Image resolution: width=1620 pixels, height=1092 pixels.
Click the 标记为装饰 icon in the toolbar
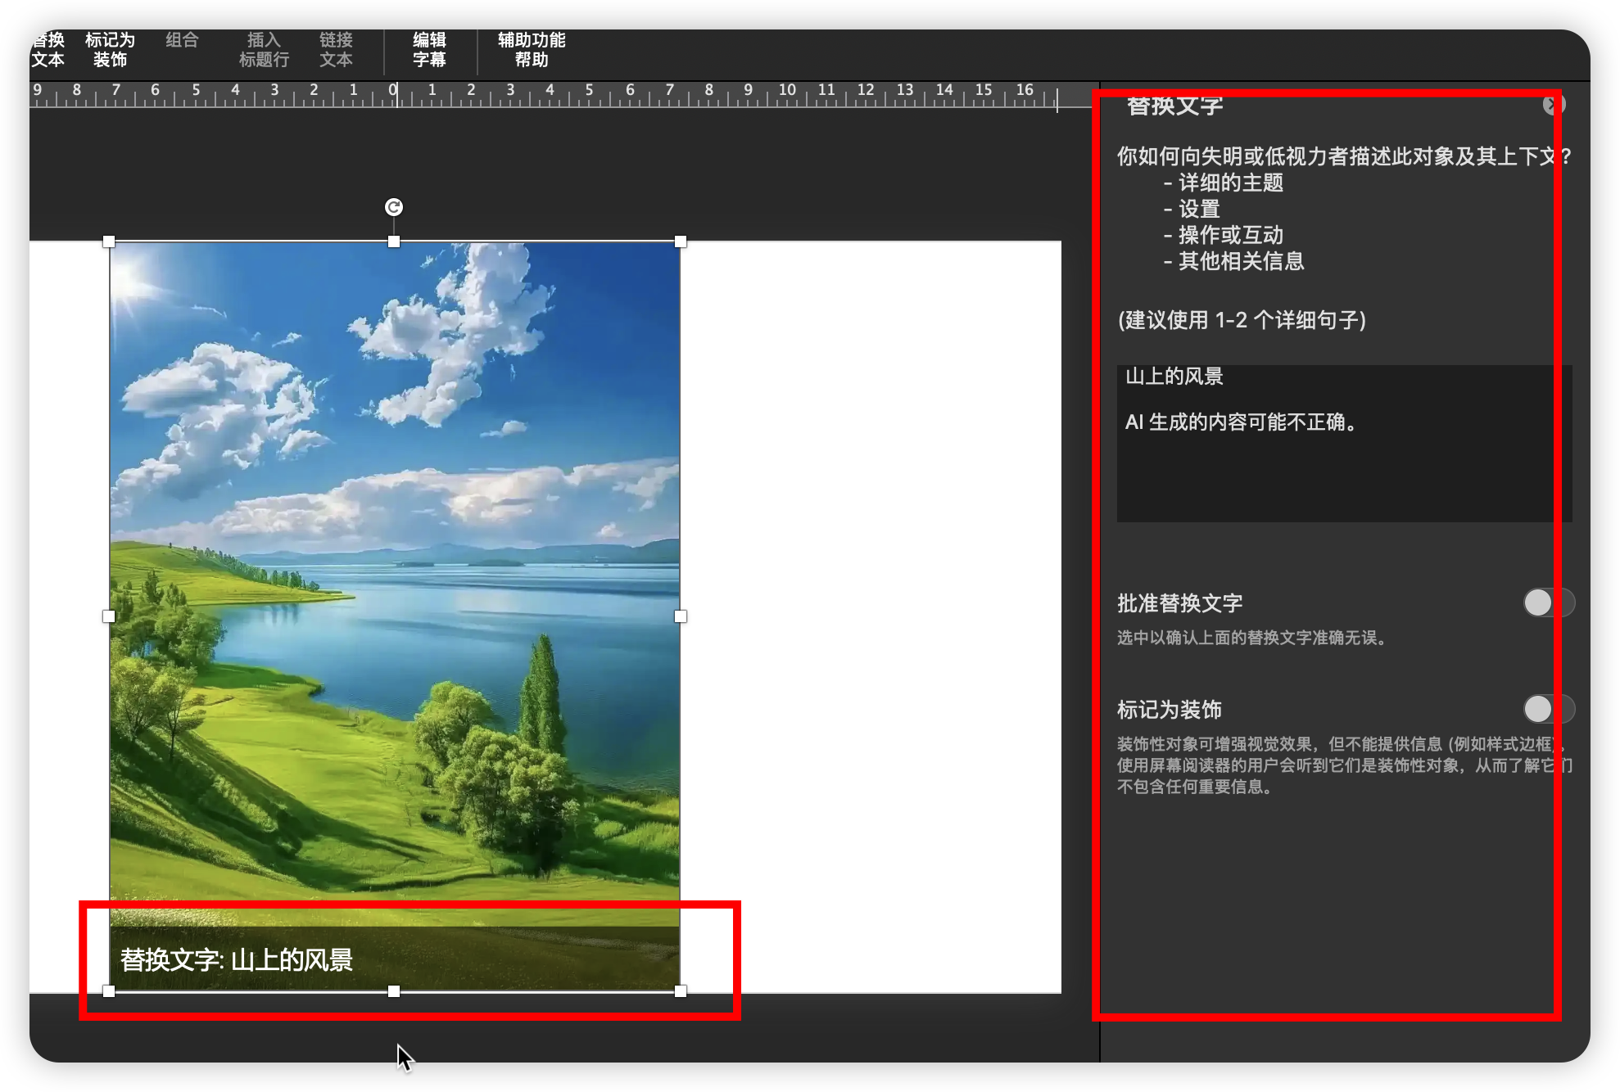109,51
